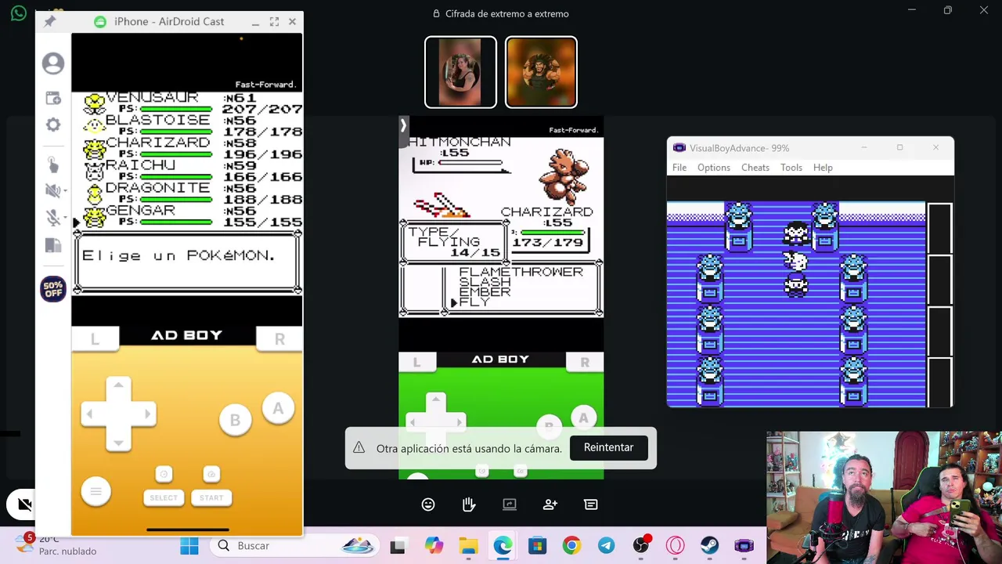Expand the microphone options arrow in AirDroid
This screenshot has height=564, width=1002.
[65, 219]
